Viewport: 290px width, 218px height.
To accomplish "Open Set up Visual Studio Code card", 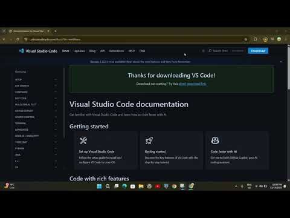I will click(x=106, y=150).
